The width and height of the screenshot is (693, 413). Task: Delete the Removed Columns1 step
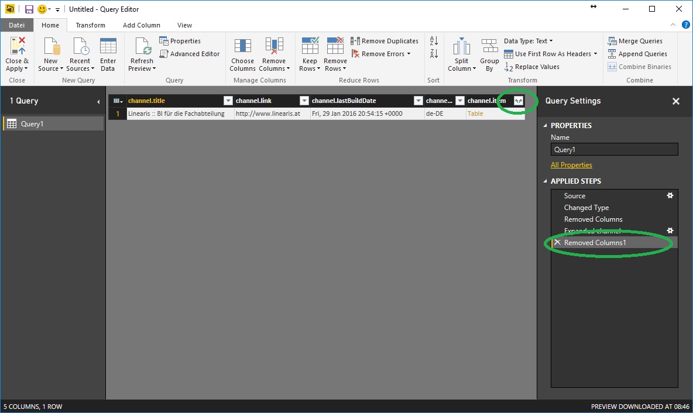coord(557,243)
